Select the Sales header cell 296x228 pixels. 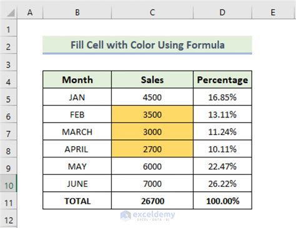click(x=152, y=79)
